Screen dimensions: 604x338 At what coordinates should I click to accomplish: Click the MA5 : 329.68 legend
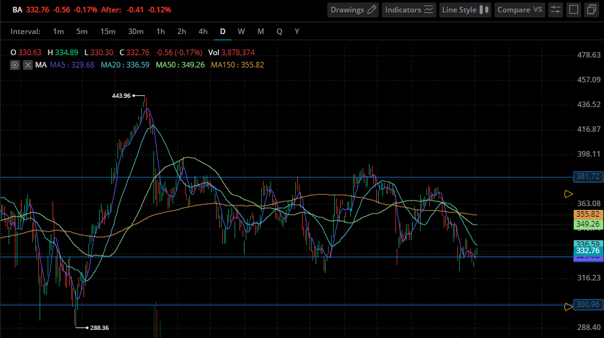[72, 65]
